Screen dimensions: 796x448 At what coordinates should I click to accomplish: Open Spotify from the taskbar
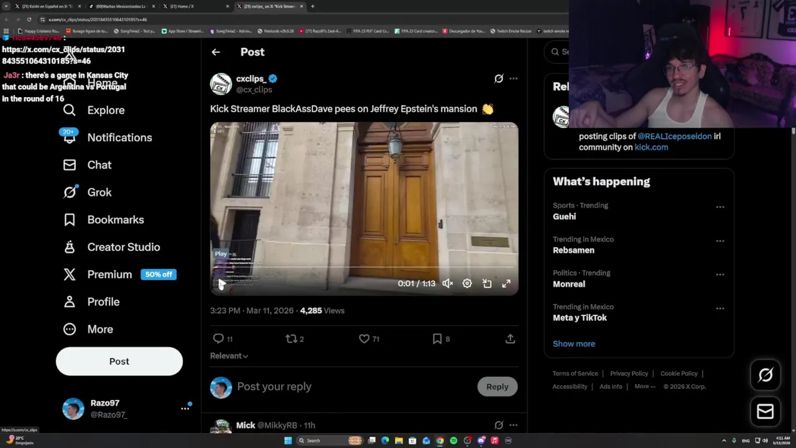[453, 441]
